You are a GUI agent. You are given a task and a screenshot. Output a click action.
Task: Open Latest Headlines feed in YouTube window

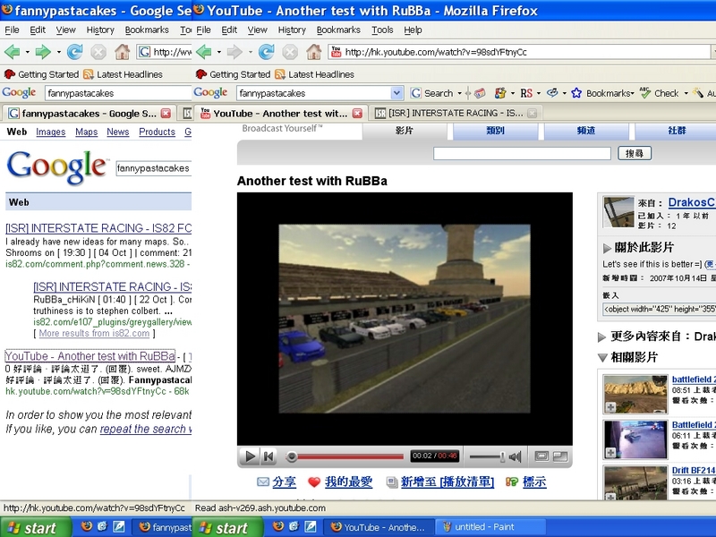tap(315, 74)
